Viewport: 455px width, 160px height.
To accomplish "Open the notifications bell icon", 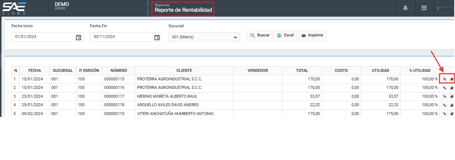I will click(x=405, y=8).
